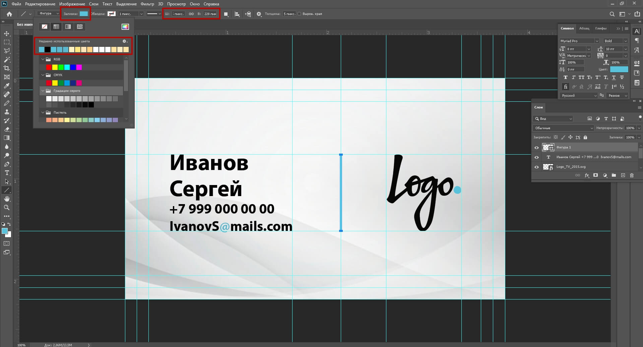
Task: Activate the Horizontal Type tool
Action: pyautogui.click(x=7, y=173)
